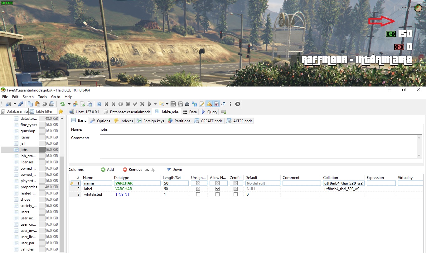Select the users table in tree
The image size is (426, 253).
[x=25, y=212]
